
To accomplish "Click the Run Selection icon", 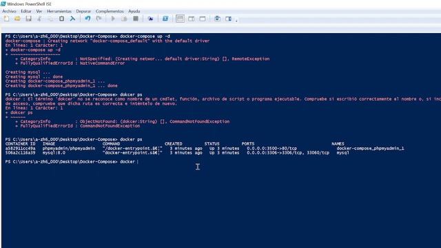I will [124, 19].
